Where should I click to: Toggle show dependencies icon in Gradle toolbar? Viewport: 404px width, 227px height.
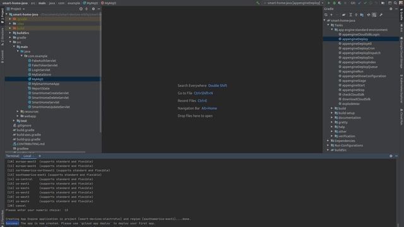(x=374, y=15)
